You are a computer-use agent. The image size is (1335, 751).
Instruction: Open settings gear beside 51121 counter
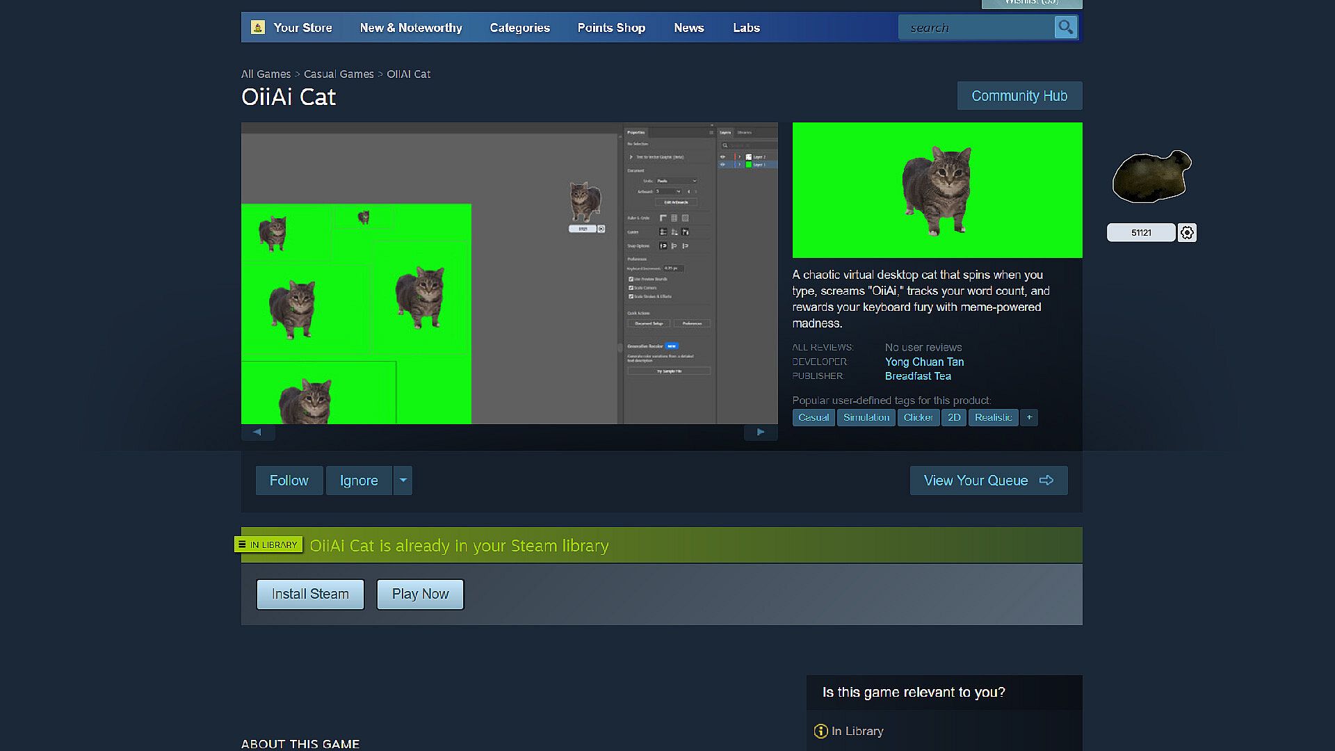tap(1187, 233)
